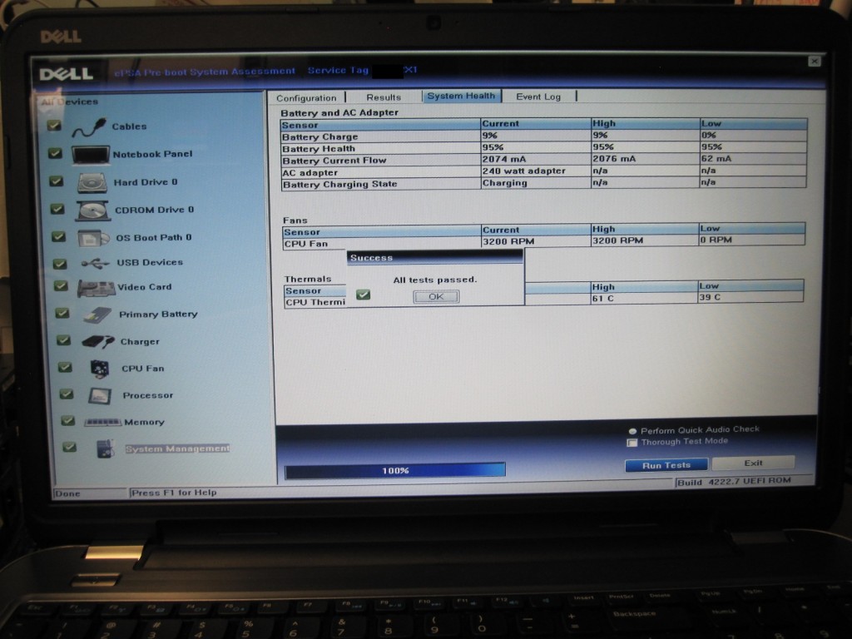This screenshot has width=852, height=639.
Task: Click the Processor chip icon
Action: [100, 396]
